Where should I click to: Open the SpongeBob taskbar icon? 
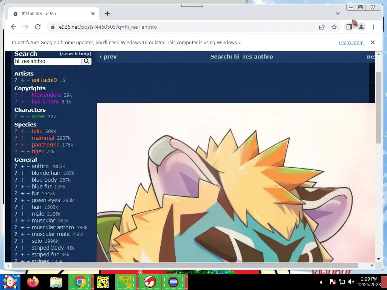[x=103, y=282]
